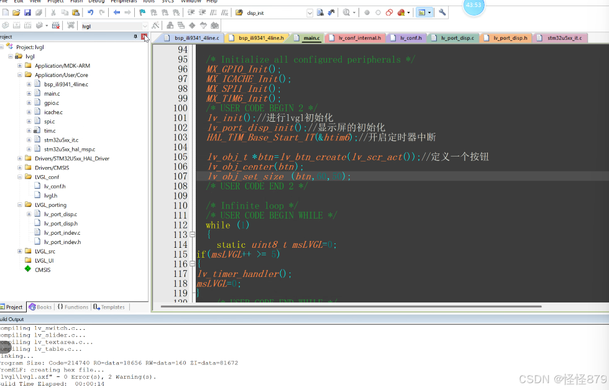
Task: Open the Functions panel tab
Action: 73,307
